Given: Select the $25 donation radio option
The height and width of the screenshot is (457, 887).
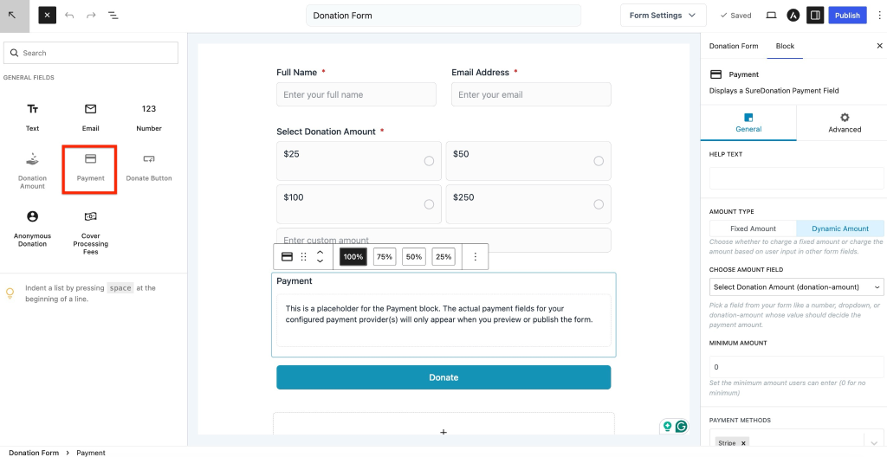Looking at the screenshot, I should coord(429,161).
